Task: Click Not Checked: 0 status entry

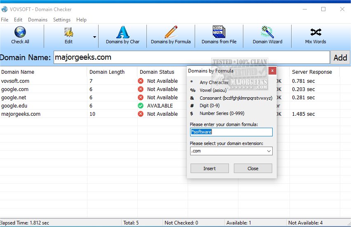Action: coord(181,223)
